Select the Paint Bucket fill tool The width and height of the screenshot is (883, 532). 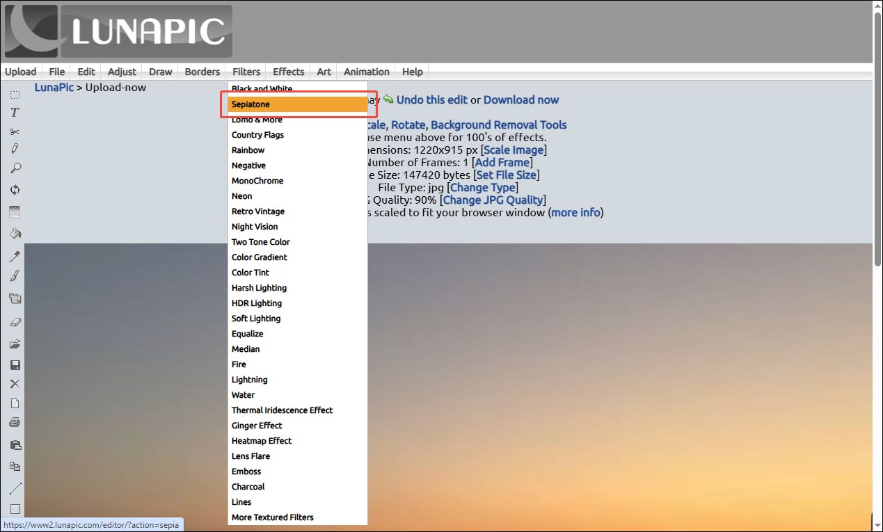(15, 234)
